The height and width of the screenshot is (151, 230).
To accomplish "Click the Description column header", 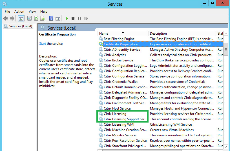I will click(182, 34).
